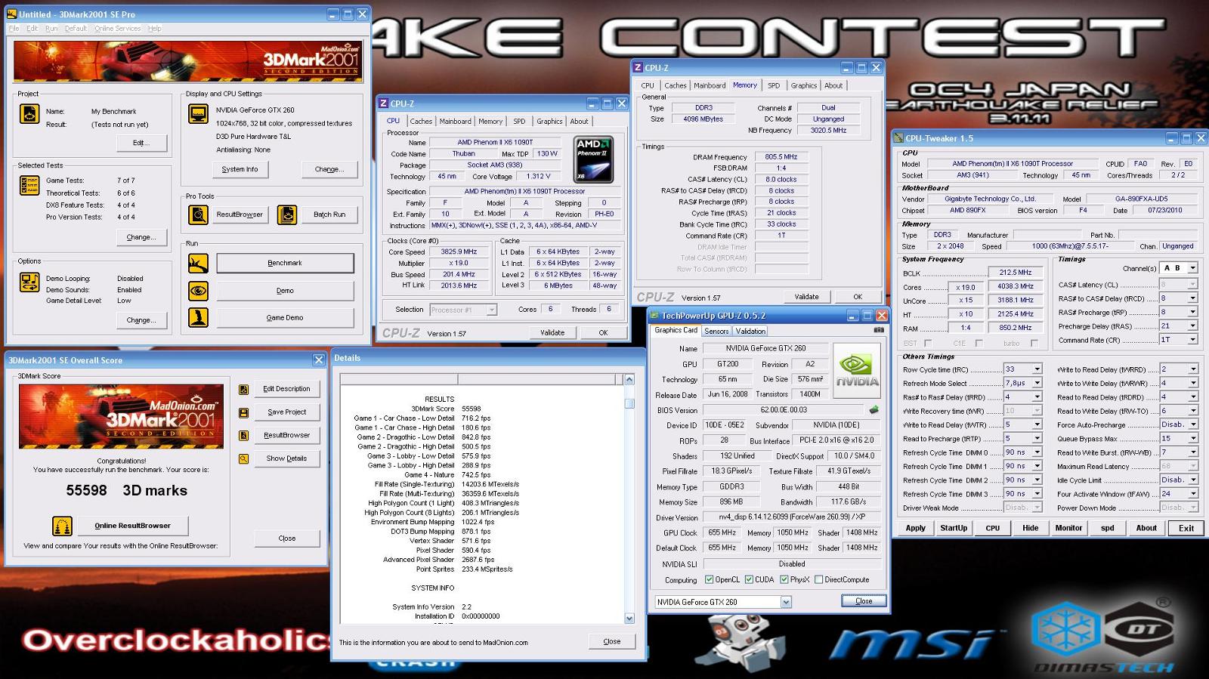The image size is (1209, 679).
Task: Click the Game Demo joystick icon
Action: pos(198,317)
